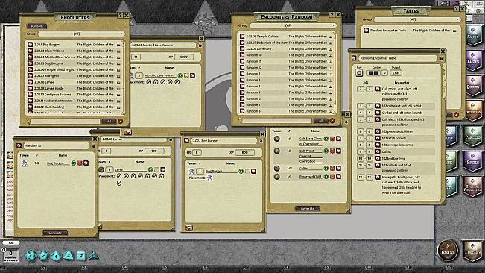This screenshot has height=273, width=485.
Task: Click the edit button in Encounters list footer
Action: coord(121,122)
